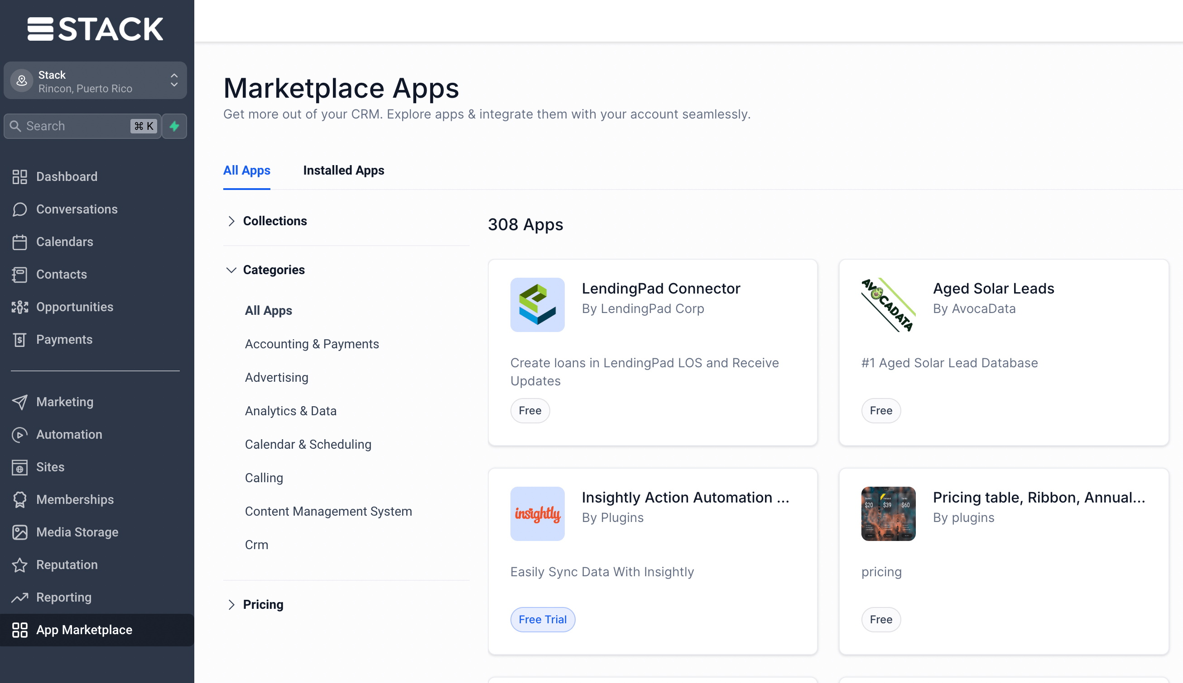The height and width of the screenshot is (683, 1183).
Task: Click the green lightning bolt quick-action icon
Action: [x=174, y=126]
